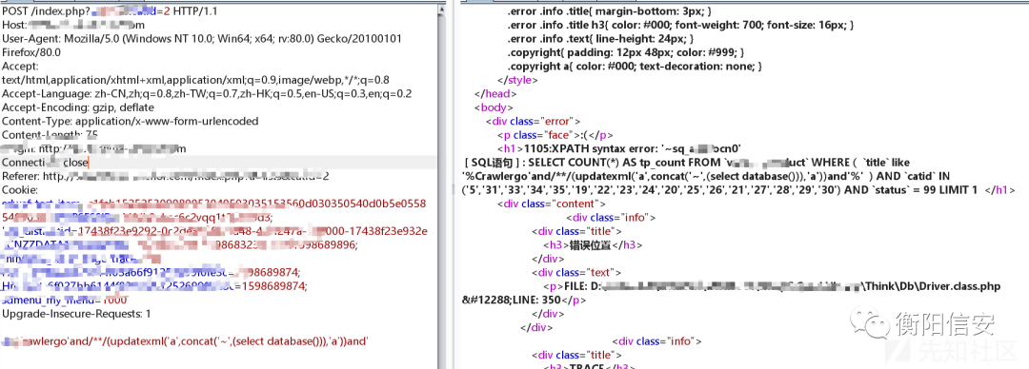Select Content-Type application/x-www-form-urlencoded line
1029x369 pixels.
[x=130, y=121]
